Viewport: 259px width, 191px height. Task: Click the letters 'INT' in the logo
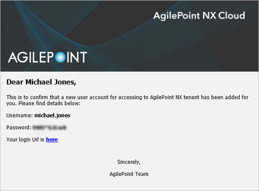tap(77, 57)
